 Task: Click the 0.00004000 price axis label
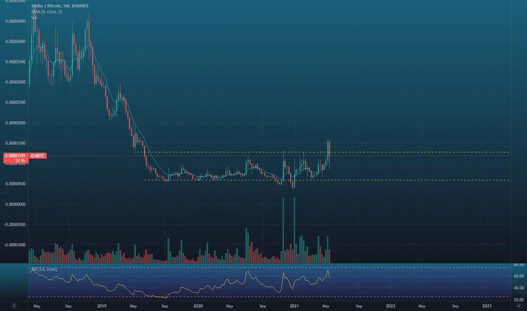point(15,42)
